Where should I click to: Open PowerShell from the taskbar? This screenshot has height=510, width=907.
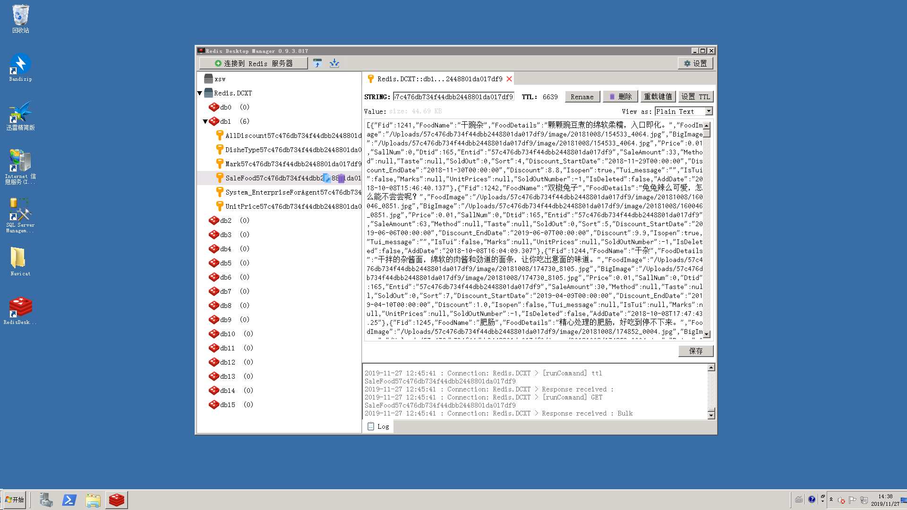pyautogui.click(x=69, y=500)
